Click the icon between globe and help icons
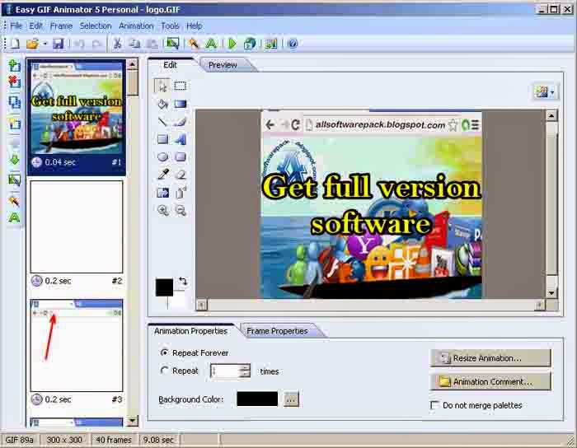Screen dimensions: 577x448 [271, 44]
